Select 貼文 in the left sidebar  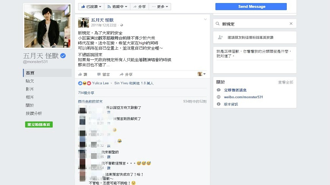click(30, 81)
